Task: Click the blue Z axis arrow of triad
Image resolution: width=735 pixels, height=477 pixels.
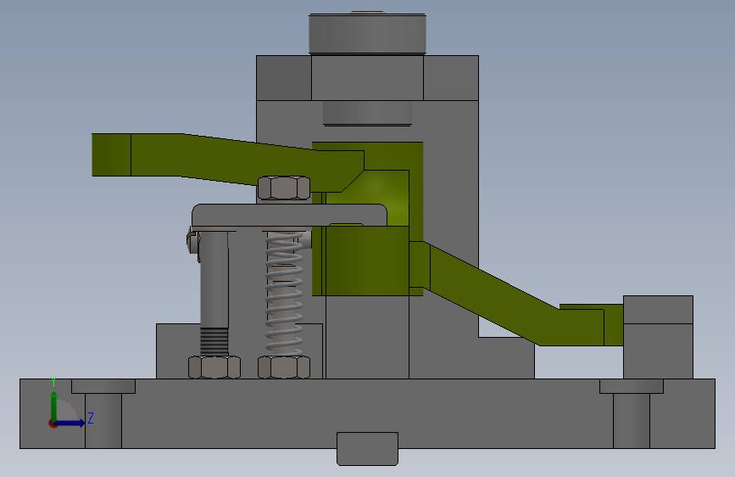Action: tap(71, 423)
